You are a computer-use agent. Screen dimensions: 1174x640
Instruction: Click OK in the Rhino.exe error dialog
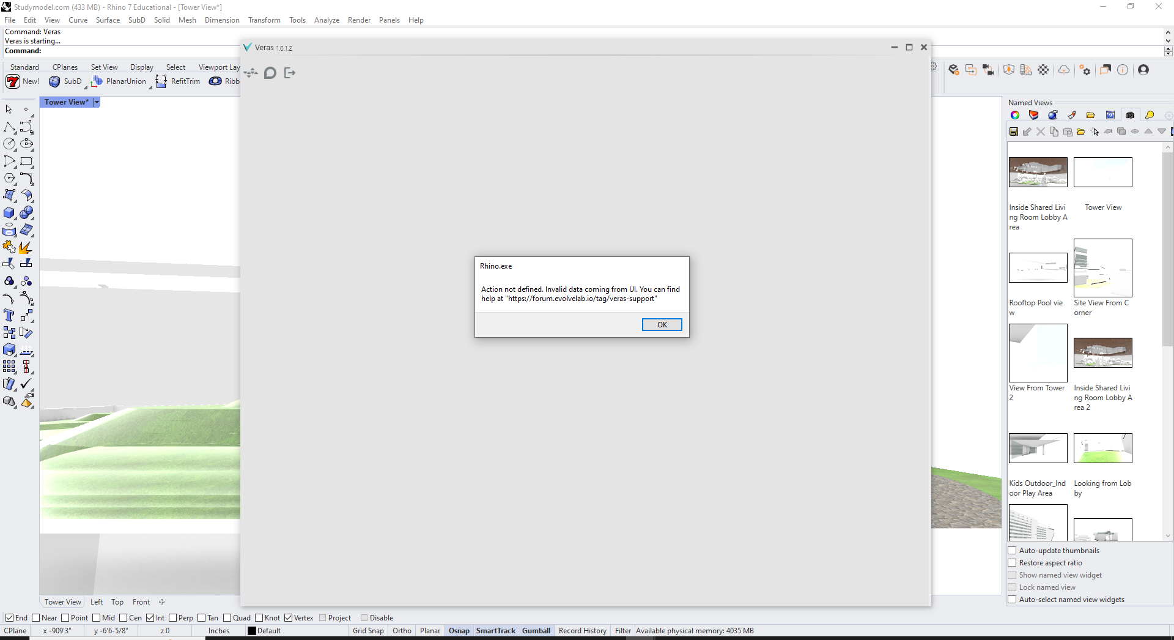tap(662, 325)
